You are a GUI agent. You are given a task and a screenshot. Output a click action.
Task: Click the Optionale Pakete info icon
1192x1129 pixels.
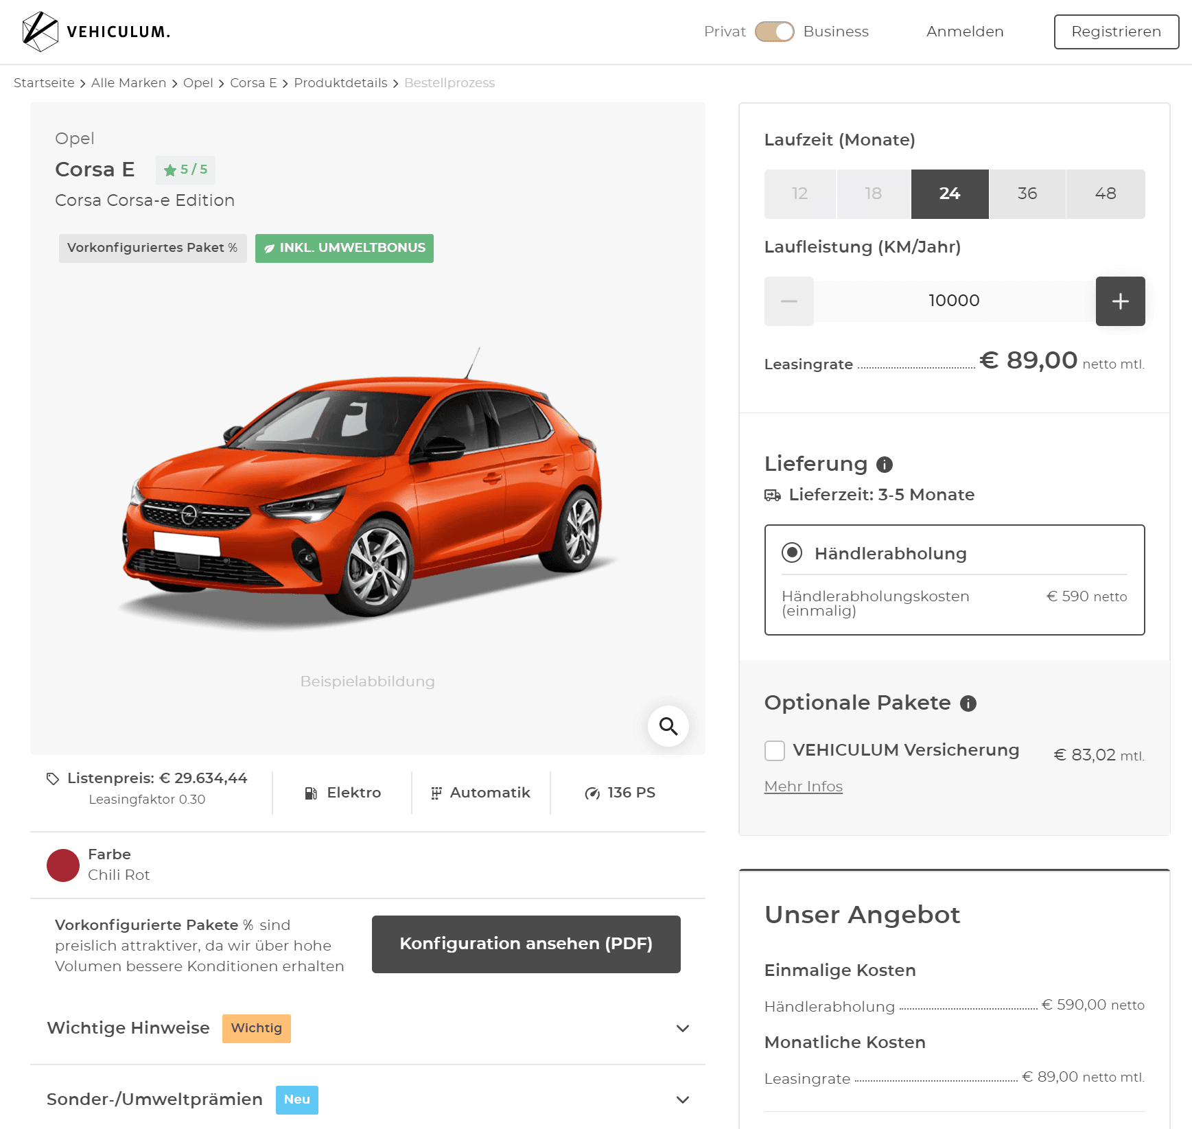[968, 703]
